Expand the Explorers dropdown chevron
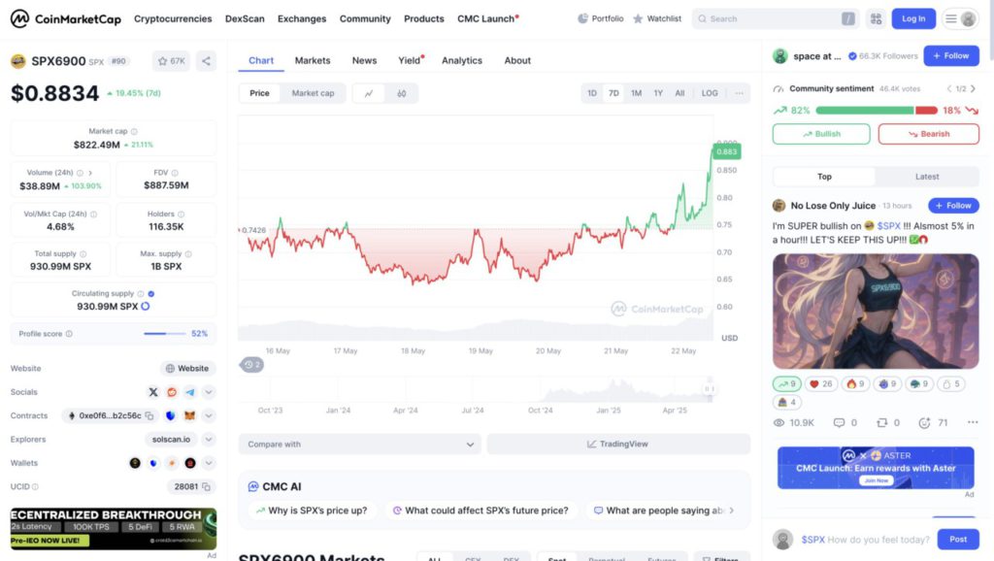 (209, 440)
